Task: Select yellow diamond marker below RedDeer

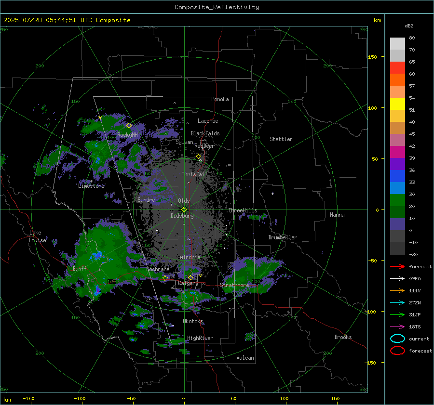Action: pyautogui.click(x=198, y=157)
